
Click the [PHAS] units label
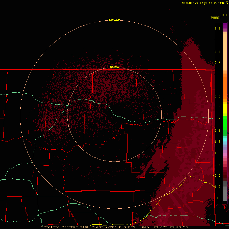(x=215, y=18)
